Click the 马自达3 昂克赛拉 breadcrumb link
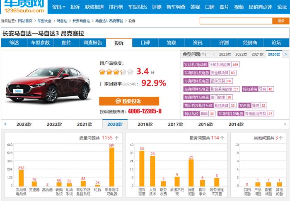Image resolution: width=290 pixels, height=201 pixels. click(109, 21)
